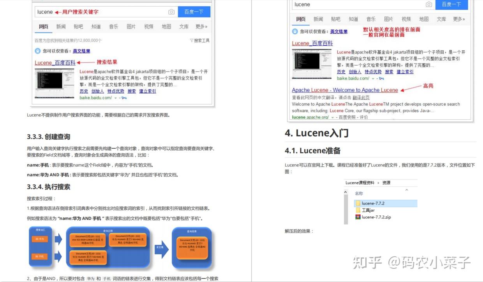Click the 翻译此页 link

coord(360,98)
